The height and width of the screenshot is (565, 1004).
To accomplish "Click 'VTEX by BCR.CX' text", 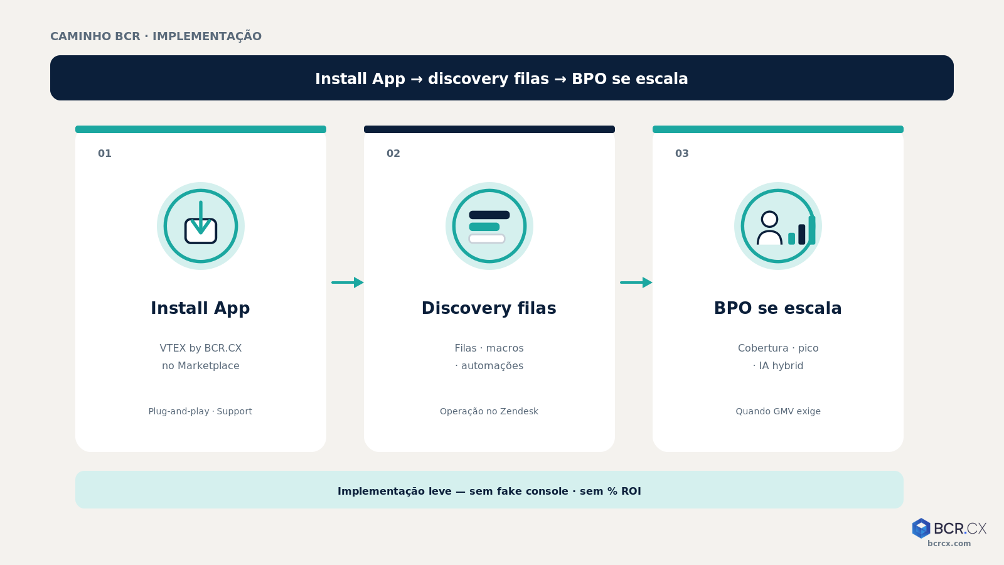I will [x=201, y=348].
